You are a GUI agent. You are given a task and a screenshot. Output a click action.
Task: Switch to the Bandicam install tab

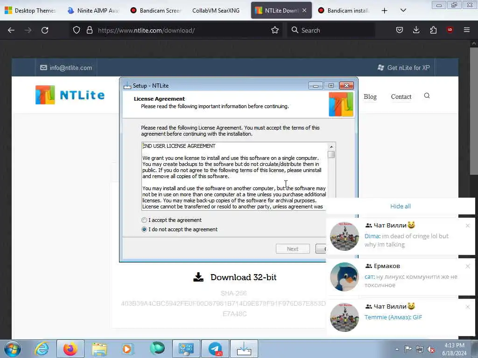[x=344, y=11]
